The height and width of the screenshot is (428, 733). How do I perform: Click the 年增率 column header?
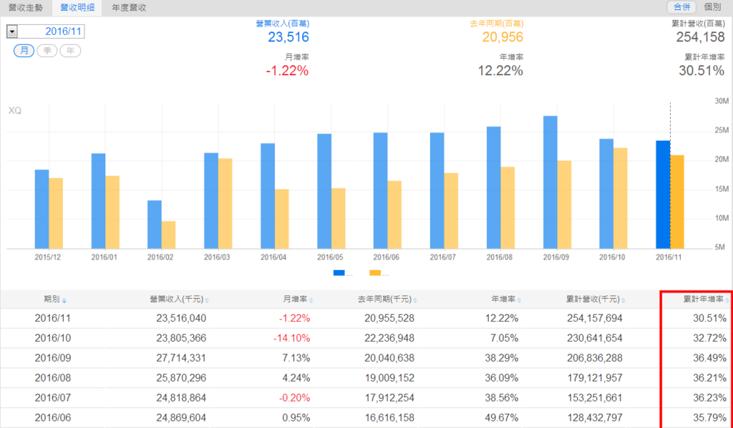(x=503, y=299)
